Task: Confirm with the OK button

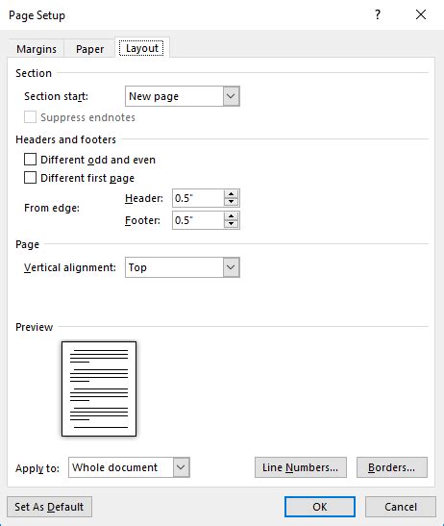Action: (x=320, y=507)
